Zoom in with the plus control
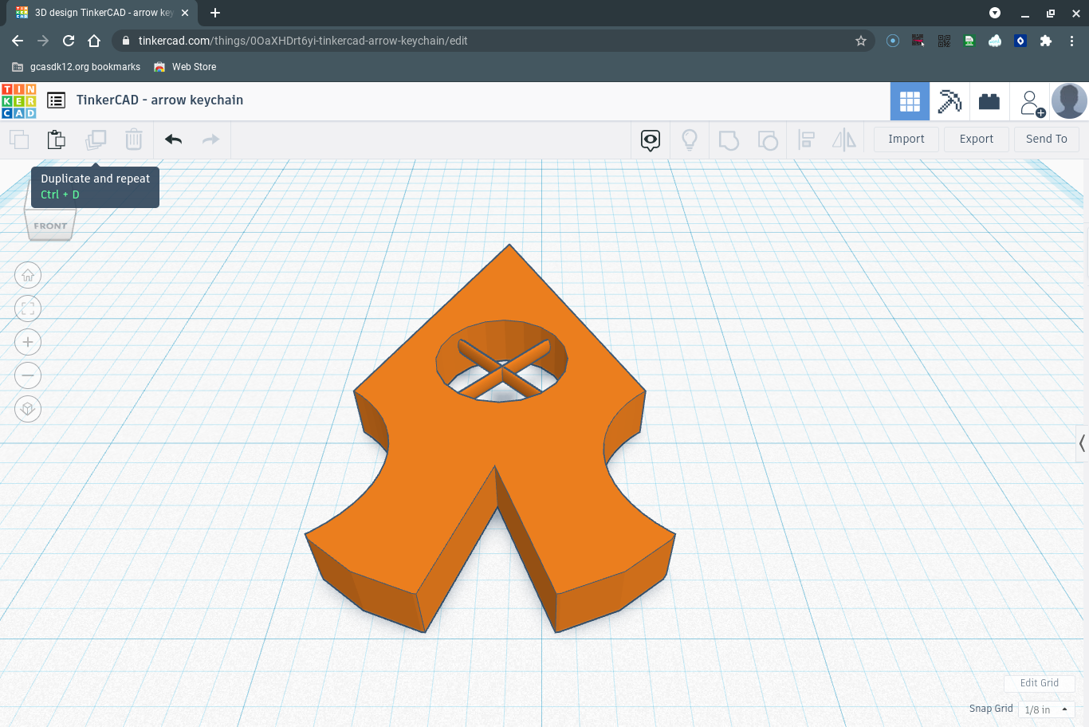The height and width of the screenshot is (727, 1089). click(x=28, y=342)
